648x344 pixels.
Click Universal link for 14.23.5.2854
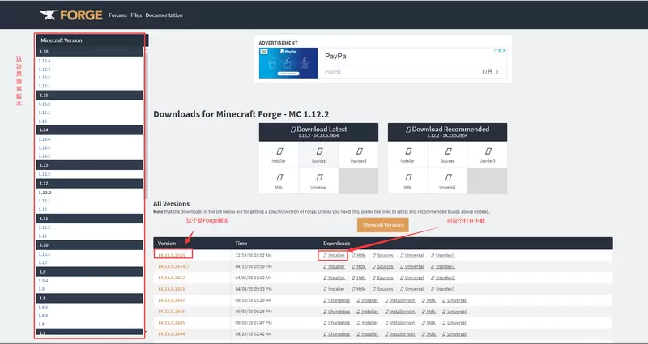point(412,267)
